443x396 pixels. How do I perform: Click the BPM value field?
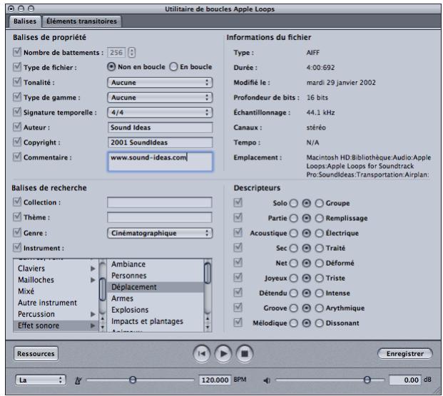point(215,380)
